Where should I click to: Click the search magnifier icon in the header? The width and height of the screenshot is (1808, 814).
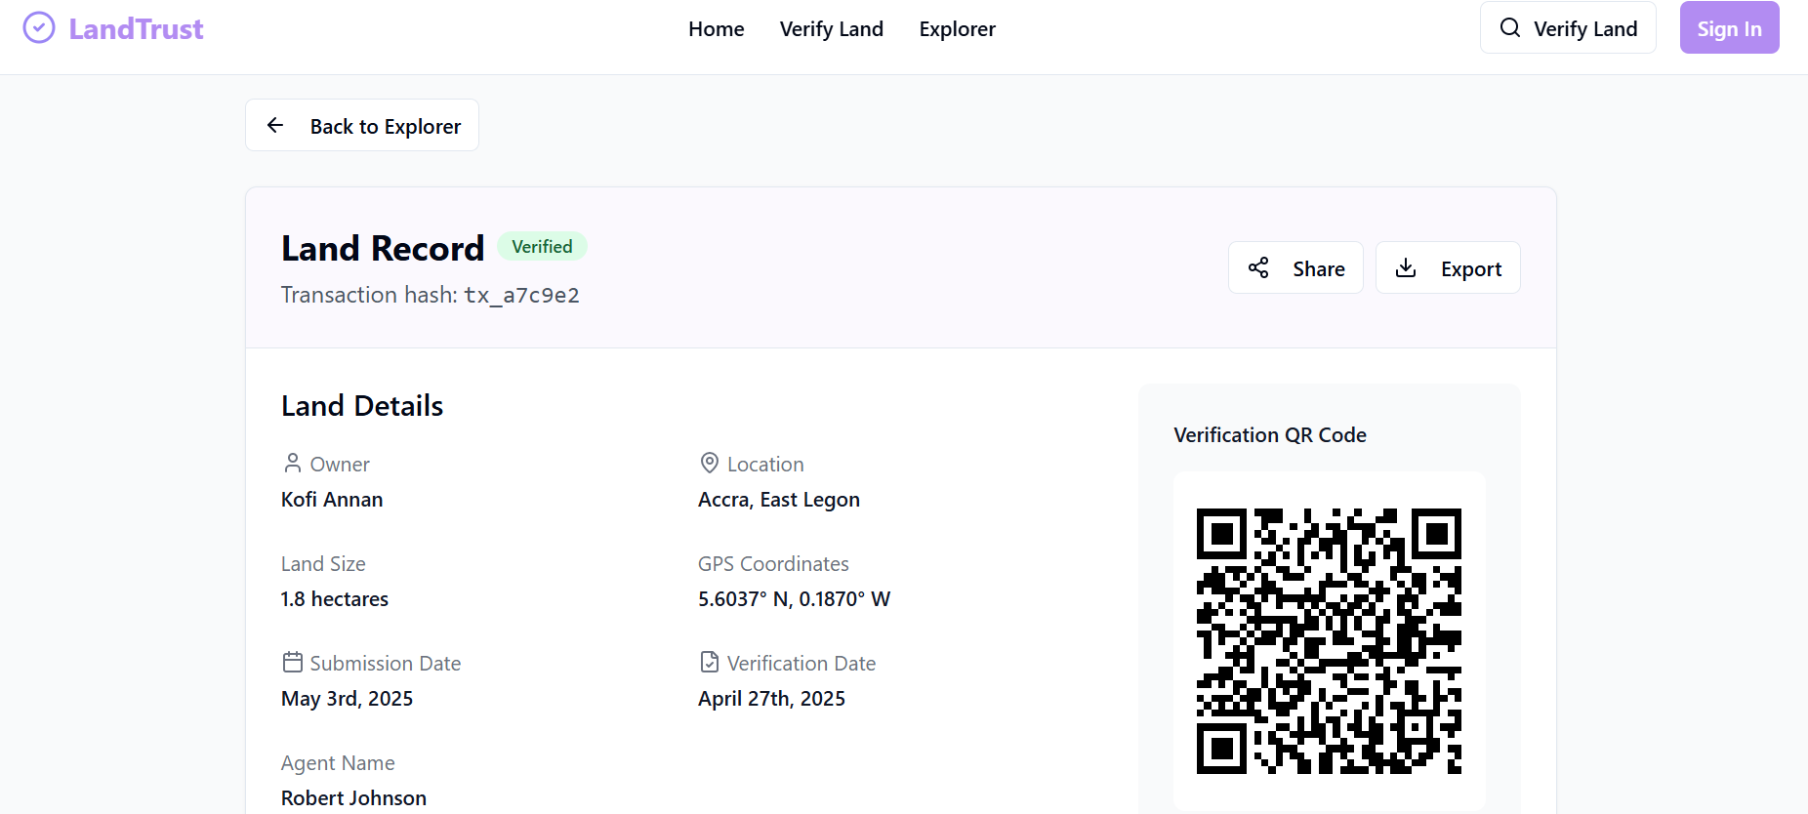click(x=1510, y=27)
